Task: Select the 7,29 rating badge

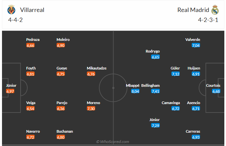Action: [x=155, y=125]
